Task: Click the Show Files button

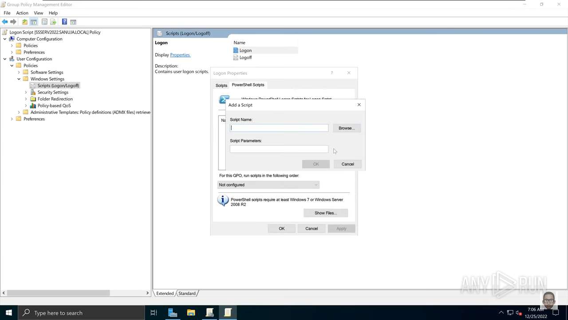Action: coord(326,213)
